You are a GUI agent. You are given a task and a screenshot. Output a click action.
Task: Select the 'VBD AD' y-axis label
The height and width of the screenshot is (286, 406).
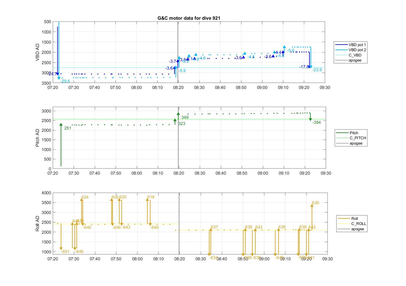37,53
